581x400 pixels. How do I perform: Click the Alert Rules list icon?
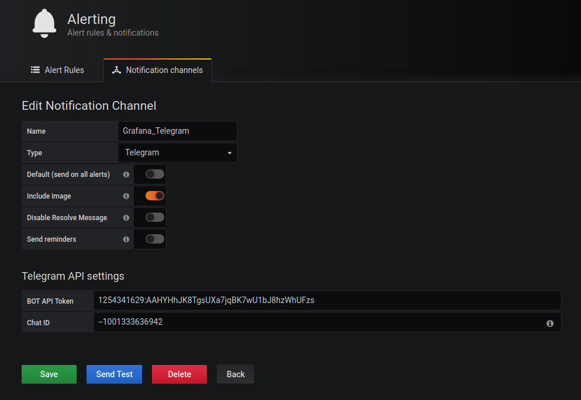click(35, 70)
